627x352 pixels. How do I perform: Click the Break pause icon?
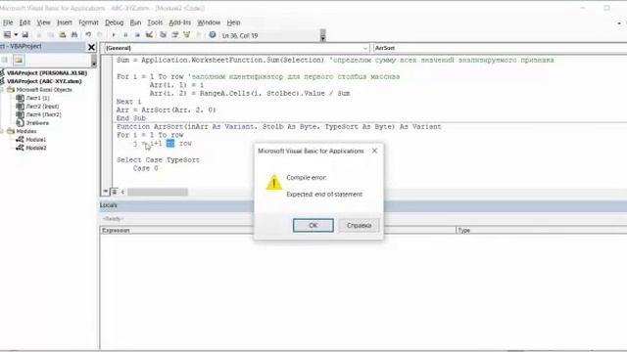click(125, 35)
